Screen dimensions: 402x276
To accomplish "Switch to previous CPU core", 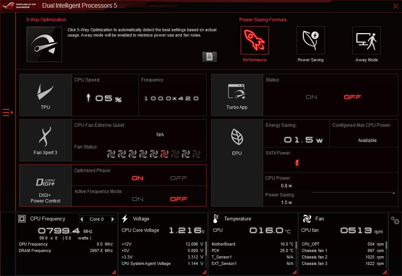I will [82, 219].
